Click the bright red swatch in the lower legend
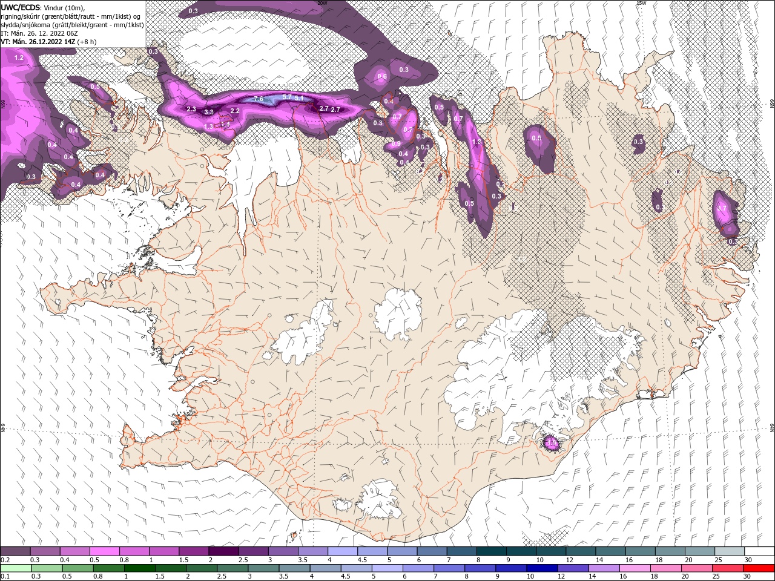 click(759, 568)
